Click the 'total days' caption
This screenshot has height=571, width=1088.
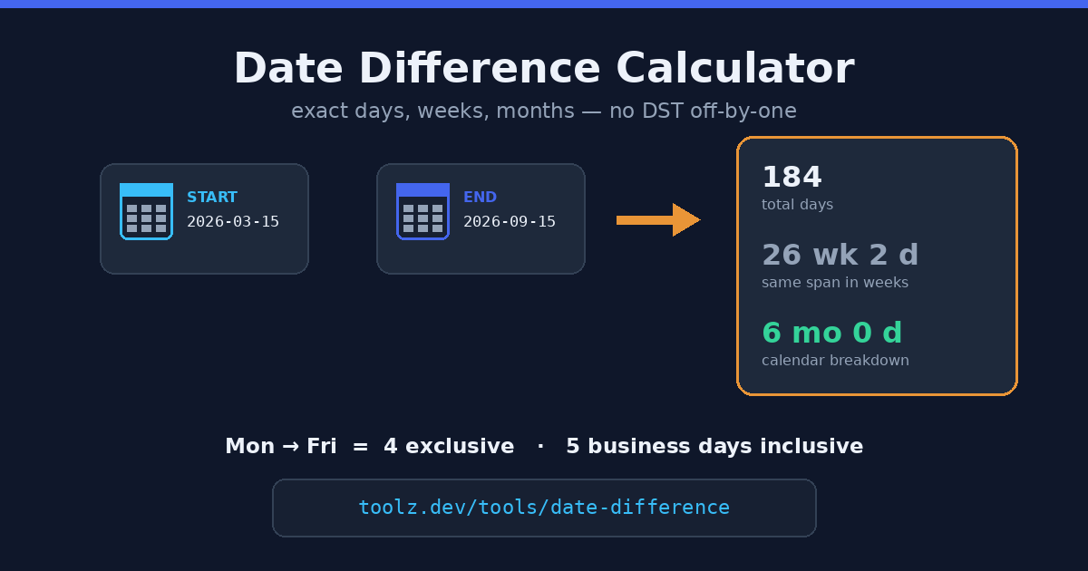pyautogui.click(x=797, y=205)
